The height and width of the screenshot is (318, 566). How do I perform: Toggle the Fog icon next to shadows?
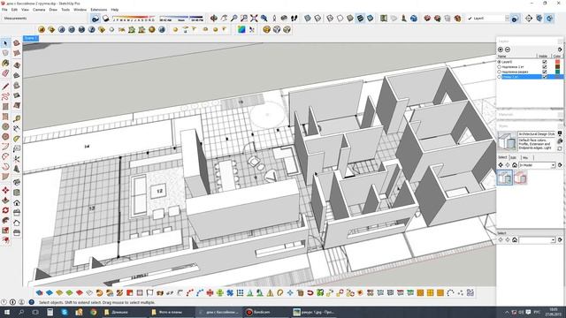pos(106,18)
